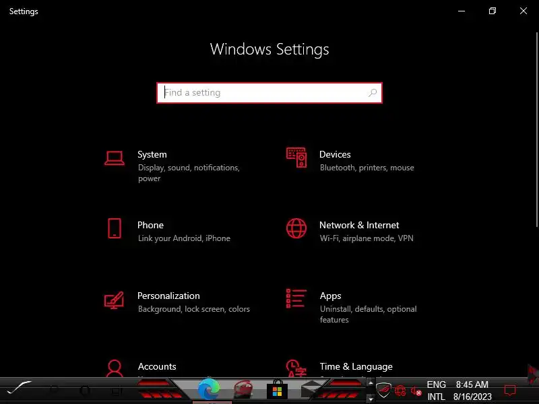This screenshot has height=404, width=539.
Task: Open Cortana circle icon on the taskbar
Action: click(x=85, y=391)
